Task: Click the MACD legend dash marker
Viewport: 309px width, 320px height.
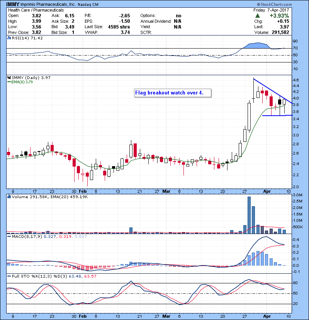Action: pyautogui.click(x=9, y=237)
